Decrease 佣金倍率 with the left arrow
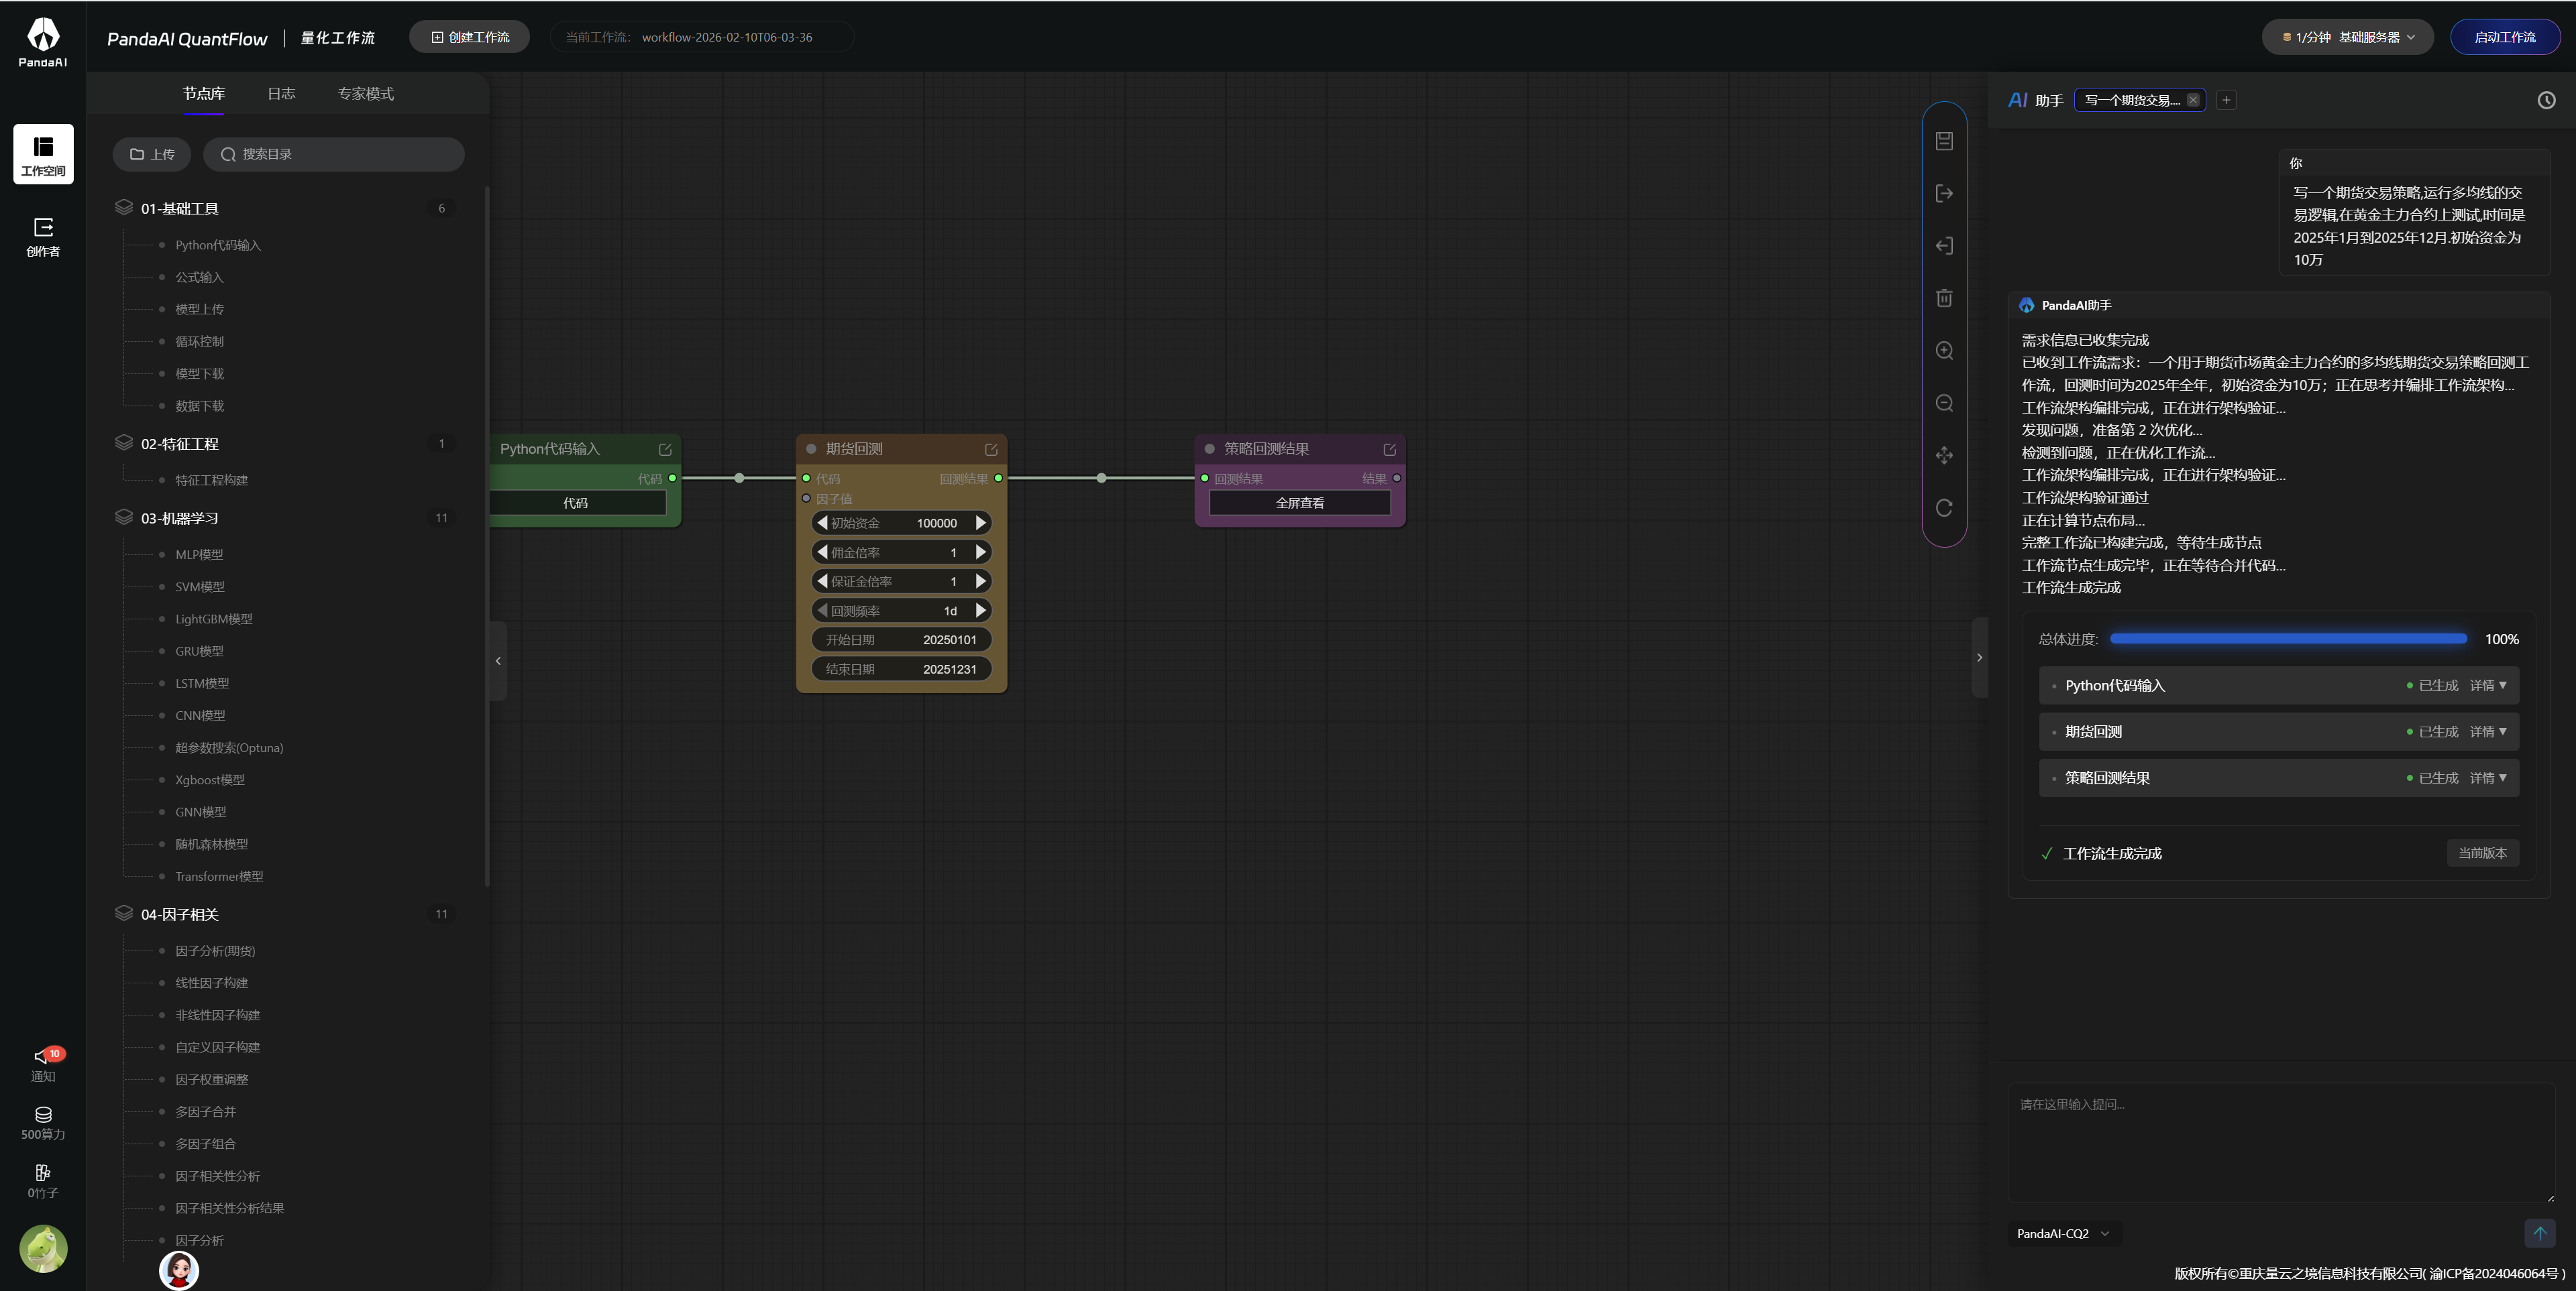The width and height of the screenshot is (2576, 1291). (x=822, y=552)
